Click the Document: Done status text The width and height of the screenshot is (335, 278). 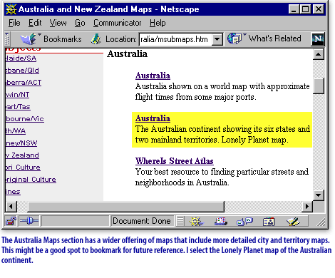(142, 221)
